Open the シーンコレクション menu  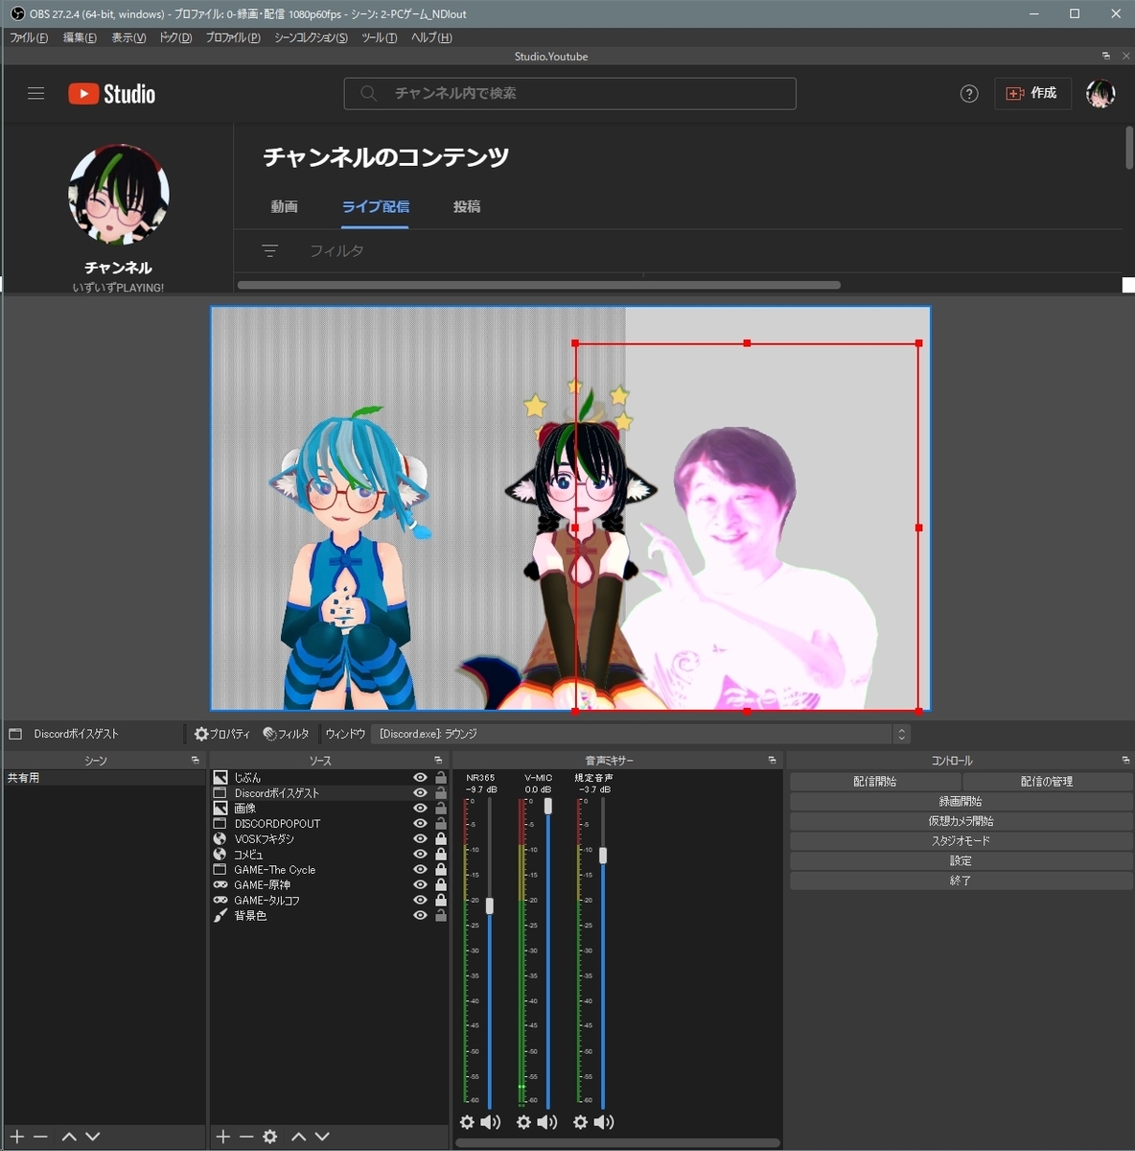coord(311,37)
